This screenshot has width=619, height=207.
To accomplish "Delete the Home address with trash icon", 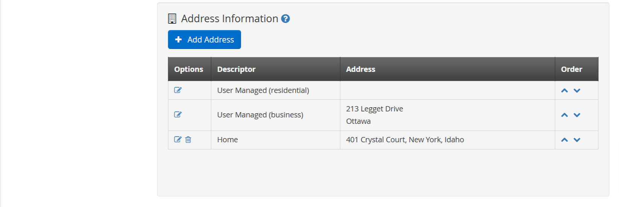I will [188, 139].
